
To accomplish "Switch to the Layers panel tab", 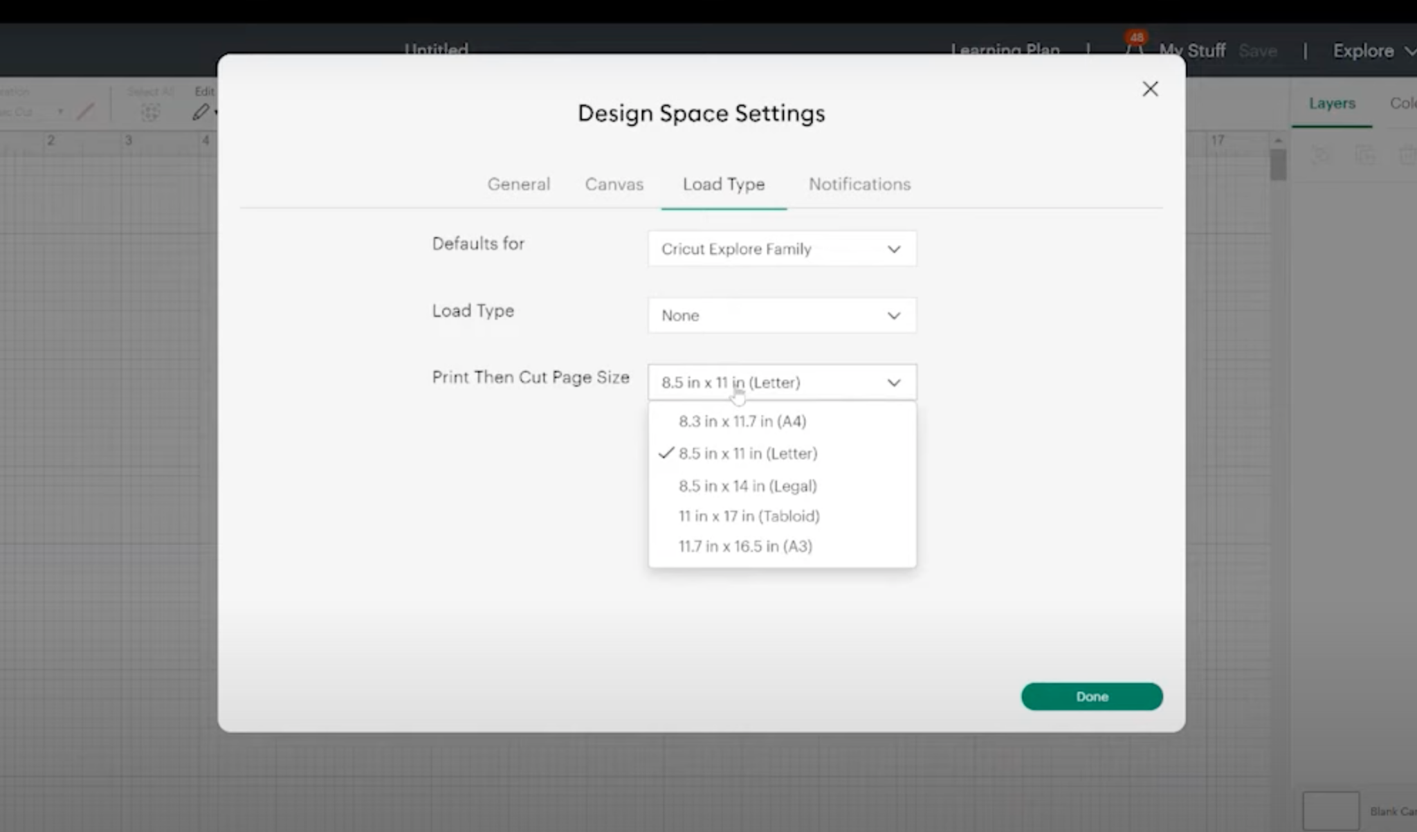I will tap(1332, 103).
